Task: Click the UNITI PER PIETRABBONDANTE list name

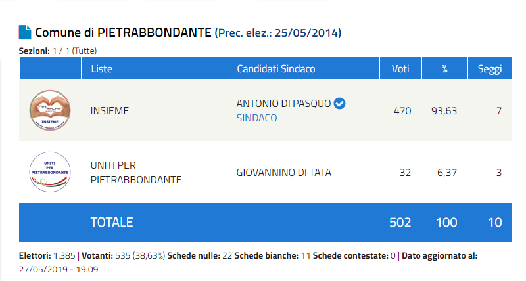Action: [x=136, y=173]
